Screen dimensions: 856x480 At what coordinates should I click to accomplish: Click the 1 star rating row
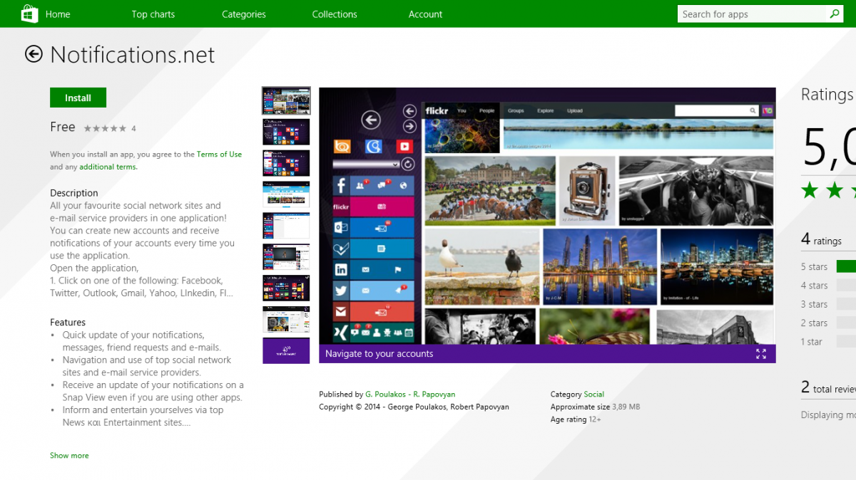[x=828, y=342]
